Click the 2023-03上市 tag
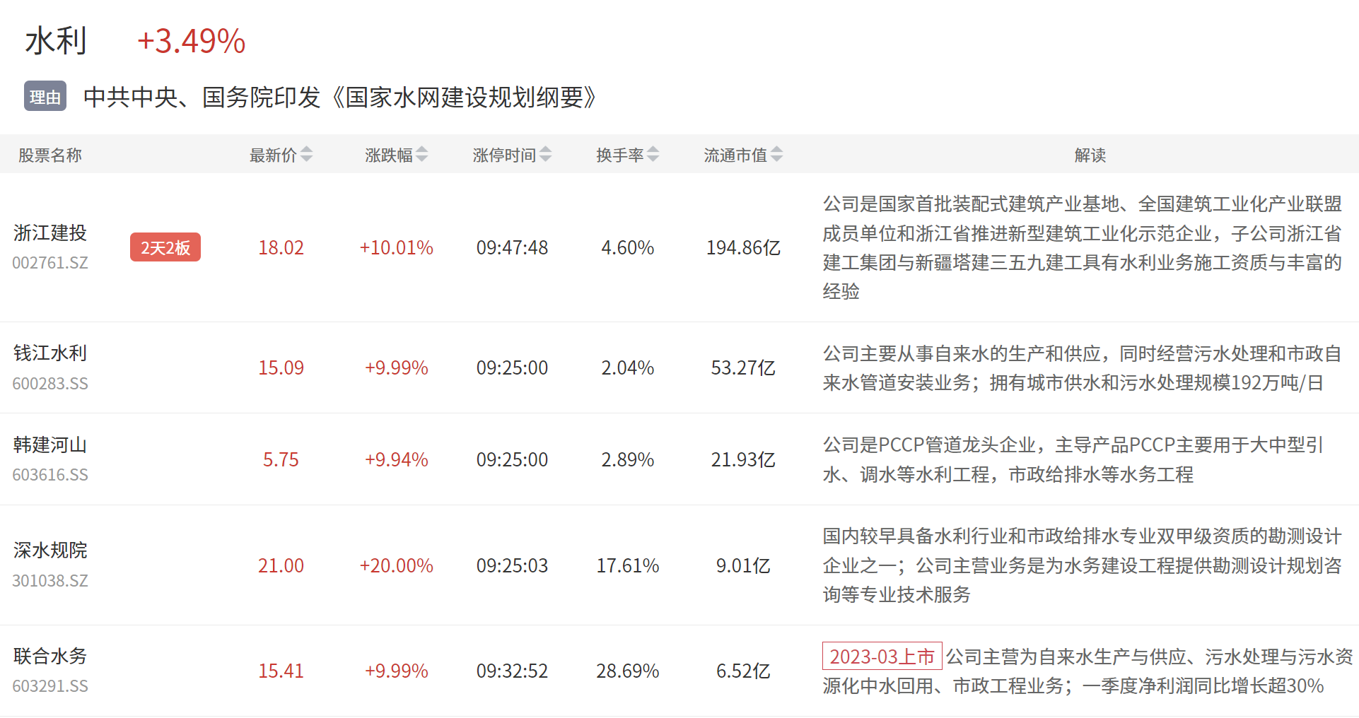This screenshot has height=718, width=1359. (882, 656)
